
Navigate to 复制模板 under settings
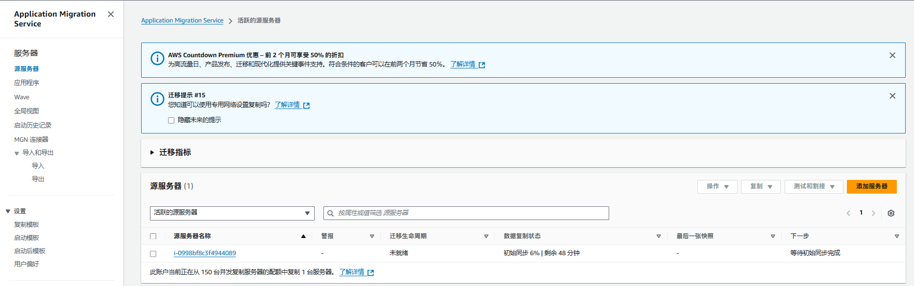pyautogui.click(x=26, y=224)
